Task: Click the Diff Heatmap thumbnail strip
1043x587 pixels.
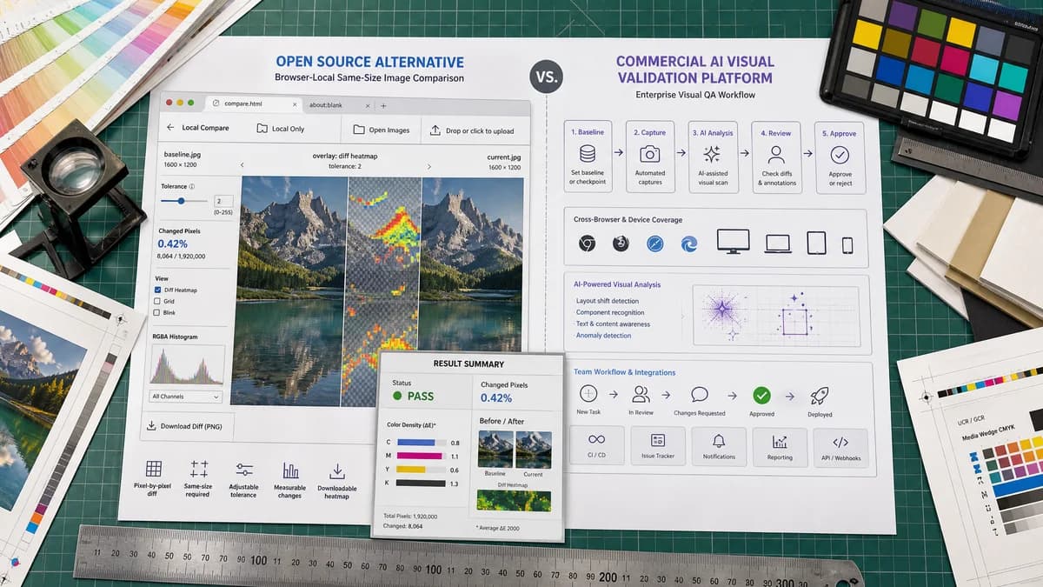Action: [x=514, y=501]
